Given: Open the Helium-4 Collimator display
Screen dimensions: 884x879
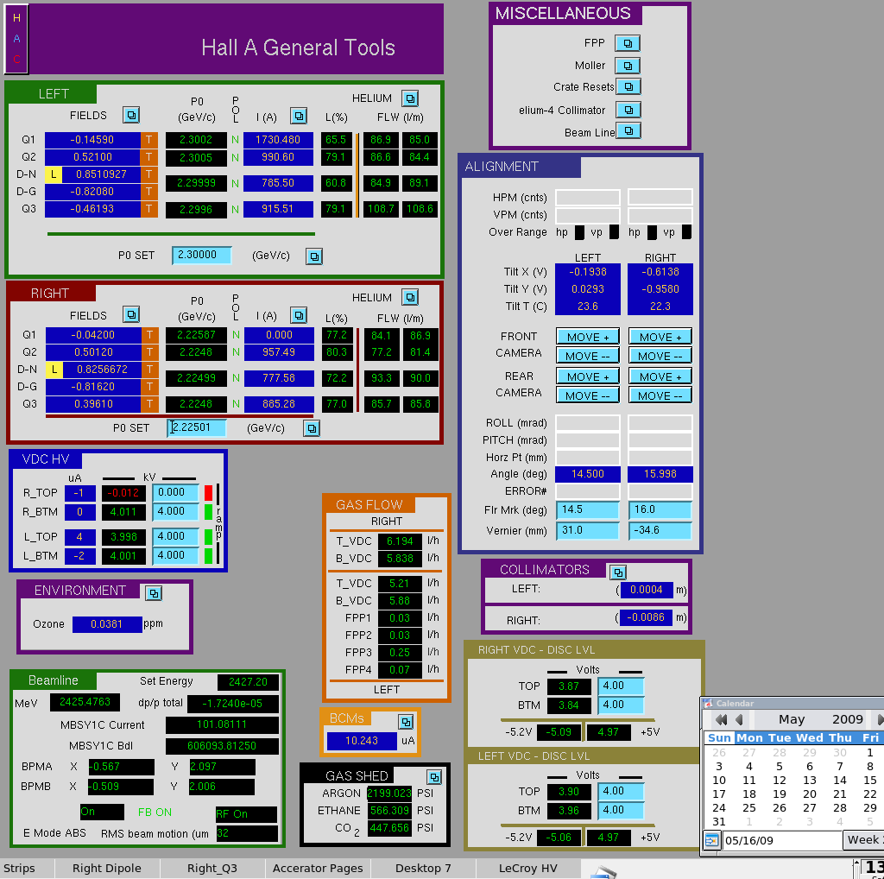Looking at the screenshot, I should tap(628, 110).
